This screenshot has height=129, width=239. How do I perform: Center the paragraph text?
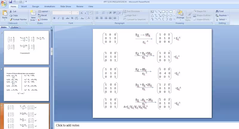tap(101, 18)
